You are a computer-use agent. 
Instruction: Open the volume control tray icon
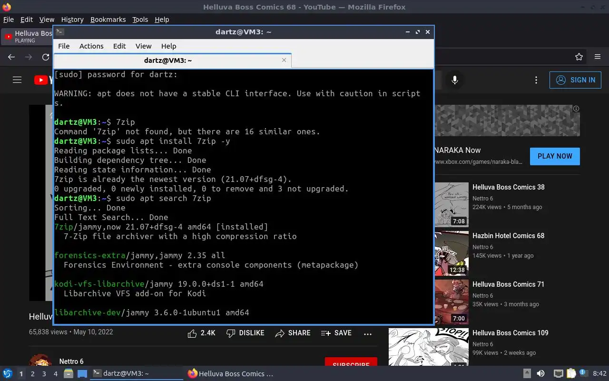coord(540,374)
